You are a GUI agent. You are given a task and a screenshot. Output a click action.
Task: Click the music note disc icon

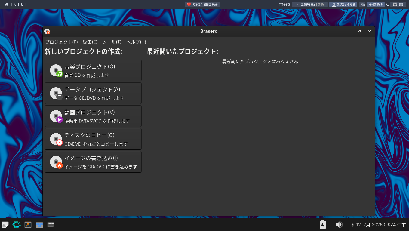pyautogui.click(x=56, y=70)
